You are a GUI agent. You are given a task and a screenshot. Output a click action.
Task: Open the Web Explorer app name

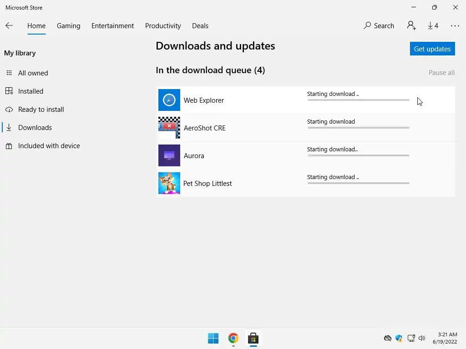(203, 100)
